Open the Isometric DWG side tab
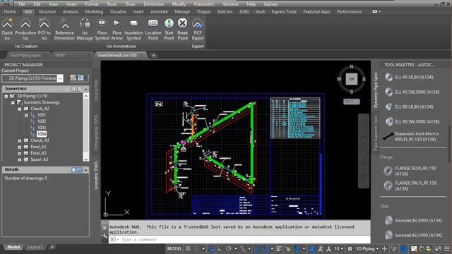 [96, 176]
